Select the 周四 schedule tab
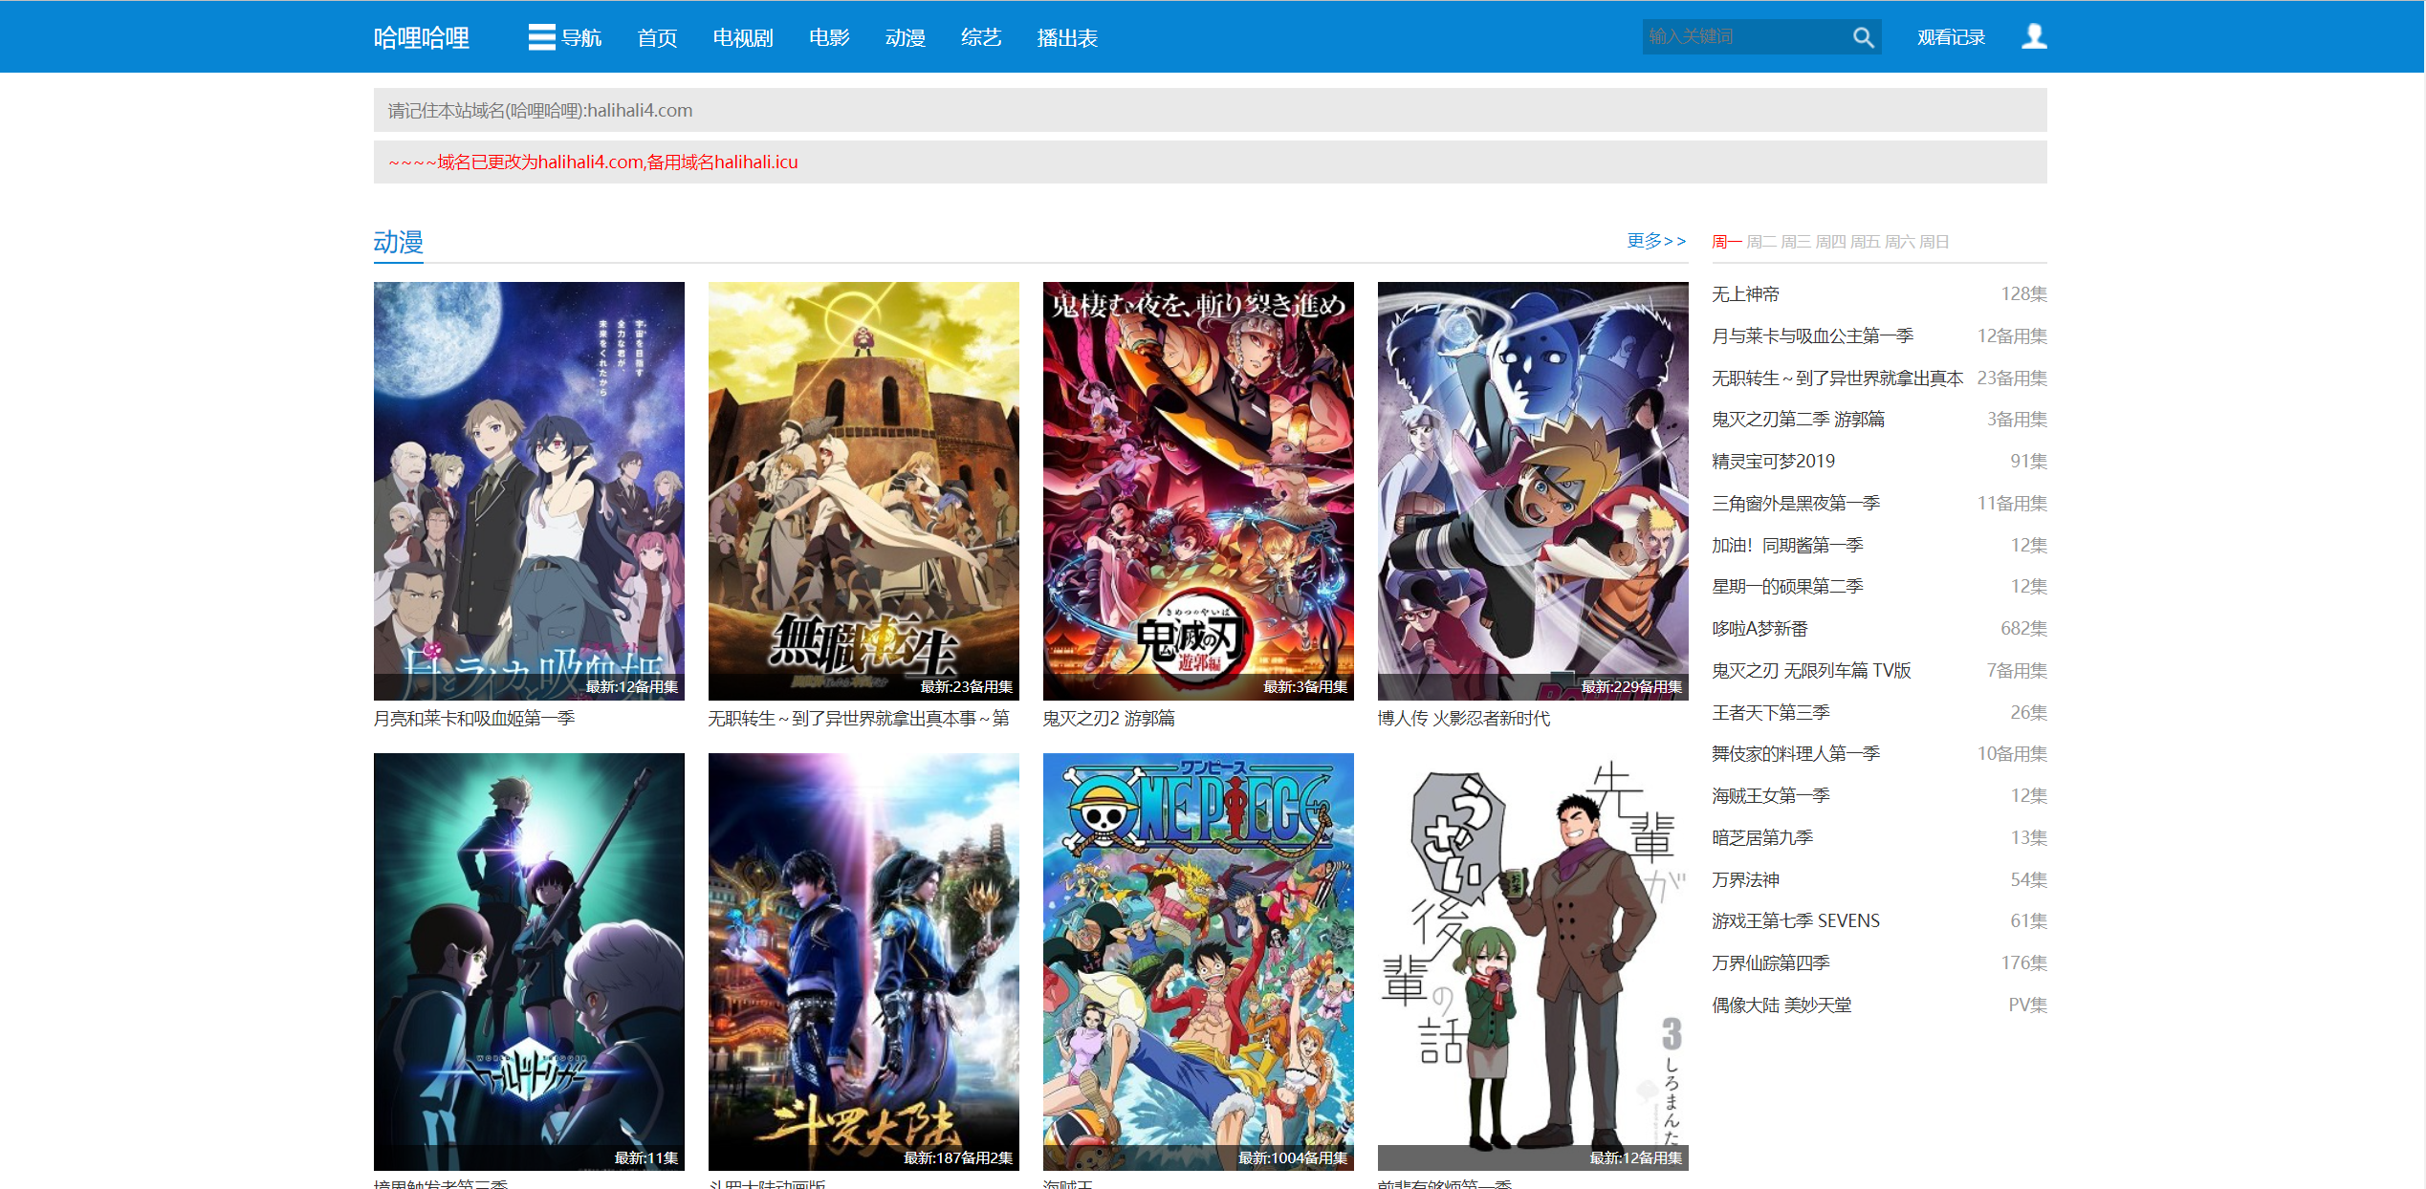Image resolution: width=2426 pixels, height=1189 pixels. (1830, 242)
